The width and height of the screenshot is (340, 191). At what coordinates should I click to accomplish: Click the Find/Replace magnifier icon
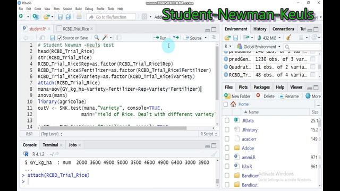click(x=97, y=38)
